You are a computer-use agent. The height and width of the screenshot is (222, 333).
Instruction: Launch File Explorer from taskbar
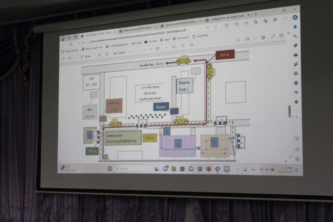[174, 169]
